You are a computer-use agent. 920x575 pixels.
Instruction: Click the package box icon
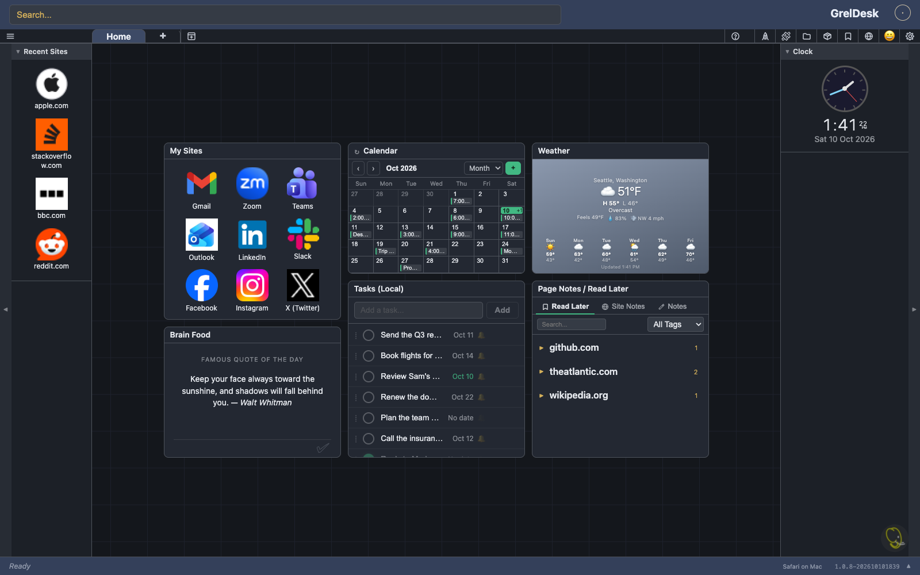click(827, 36)
